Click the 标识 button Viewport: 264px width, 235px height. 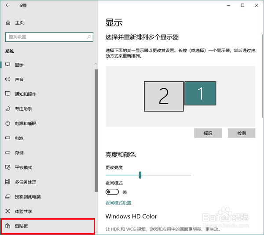click(x=208, y=133)
